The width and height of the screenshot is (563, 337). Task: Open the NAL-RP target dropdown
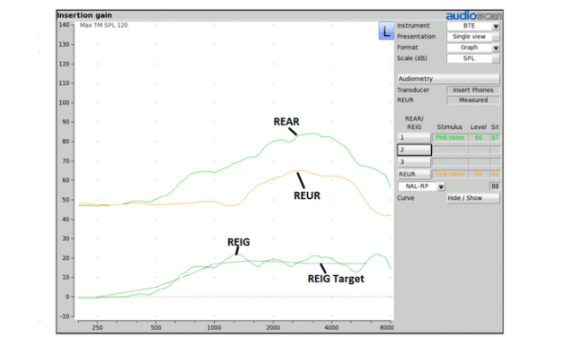[421, 186]
